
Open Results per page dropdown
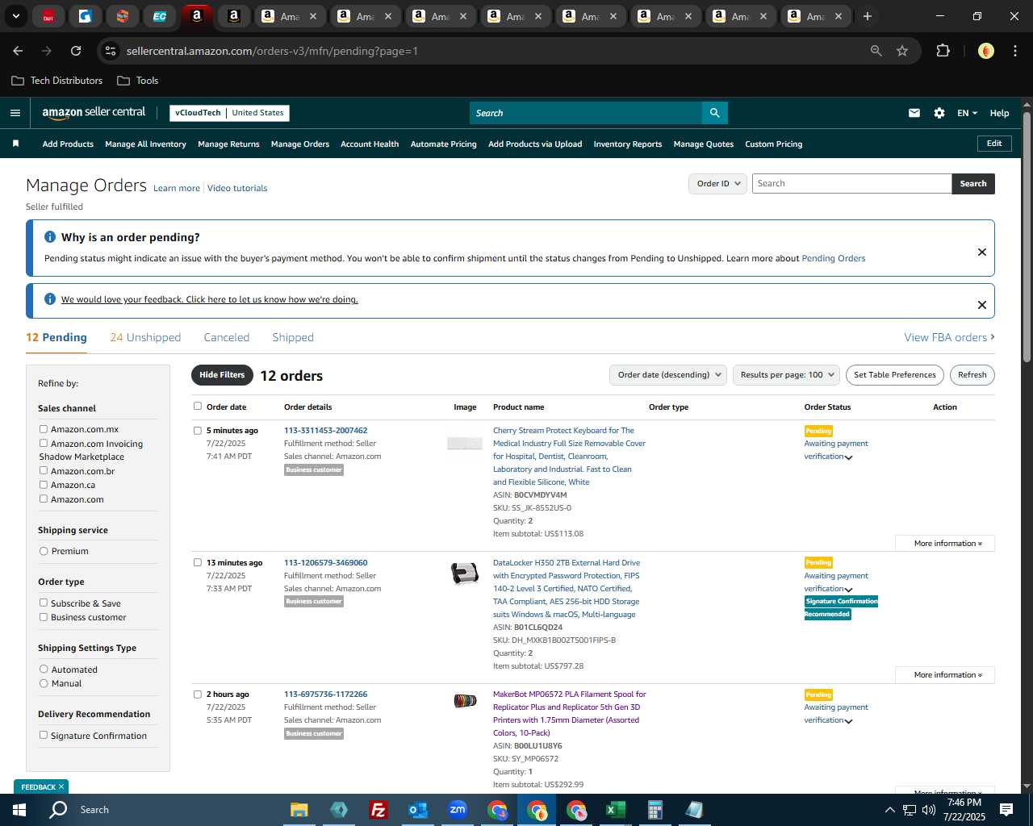coord(787,375)
